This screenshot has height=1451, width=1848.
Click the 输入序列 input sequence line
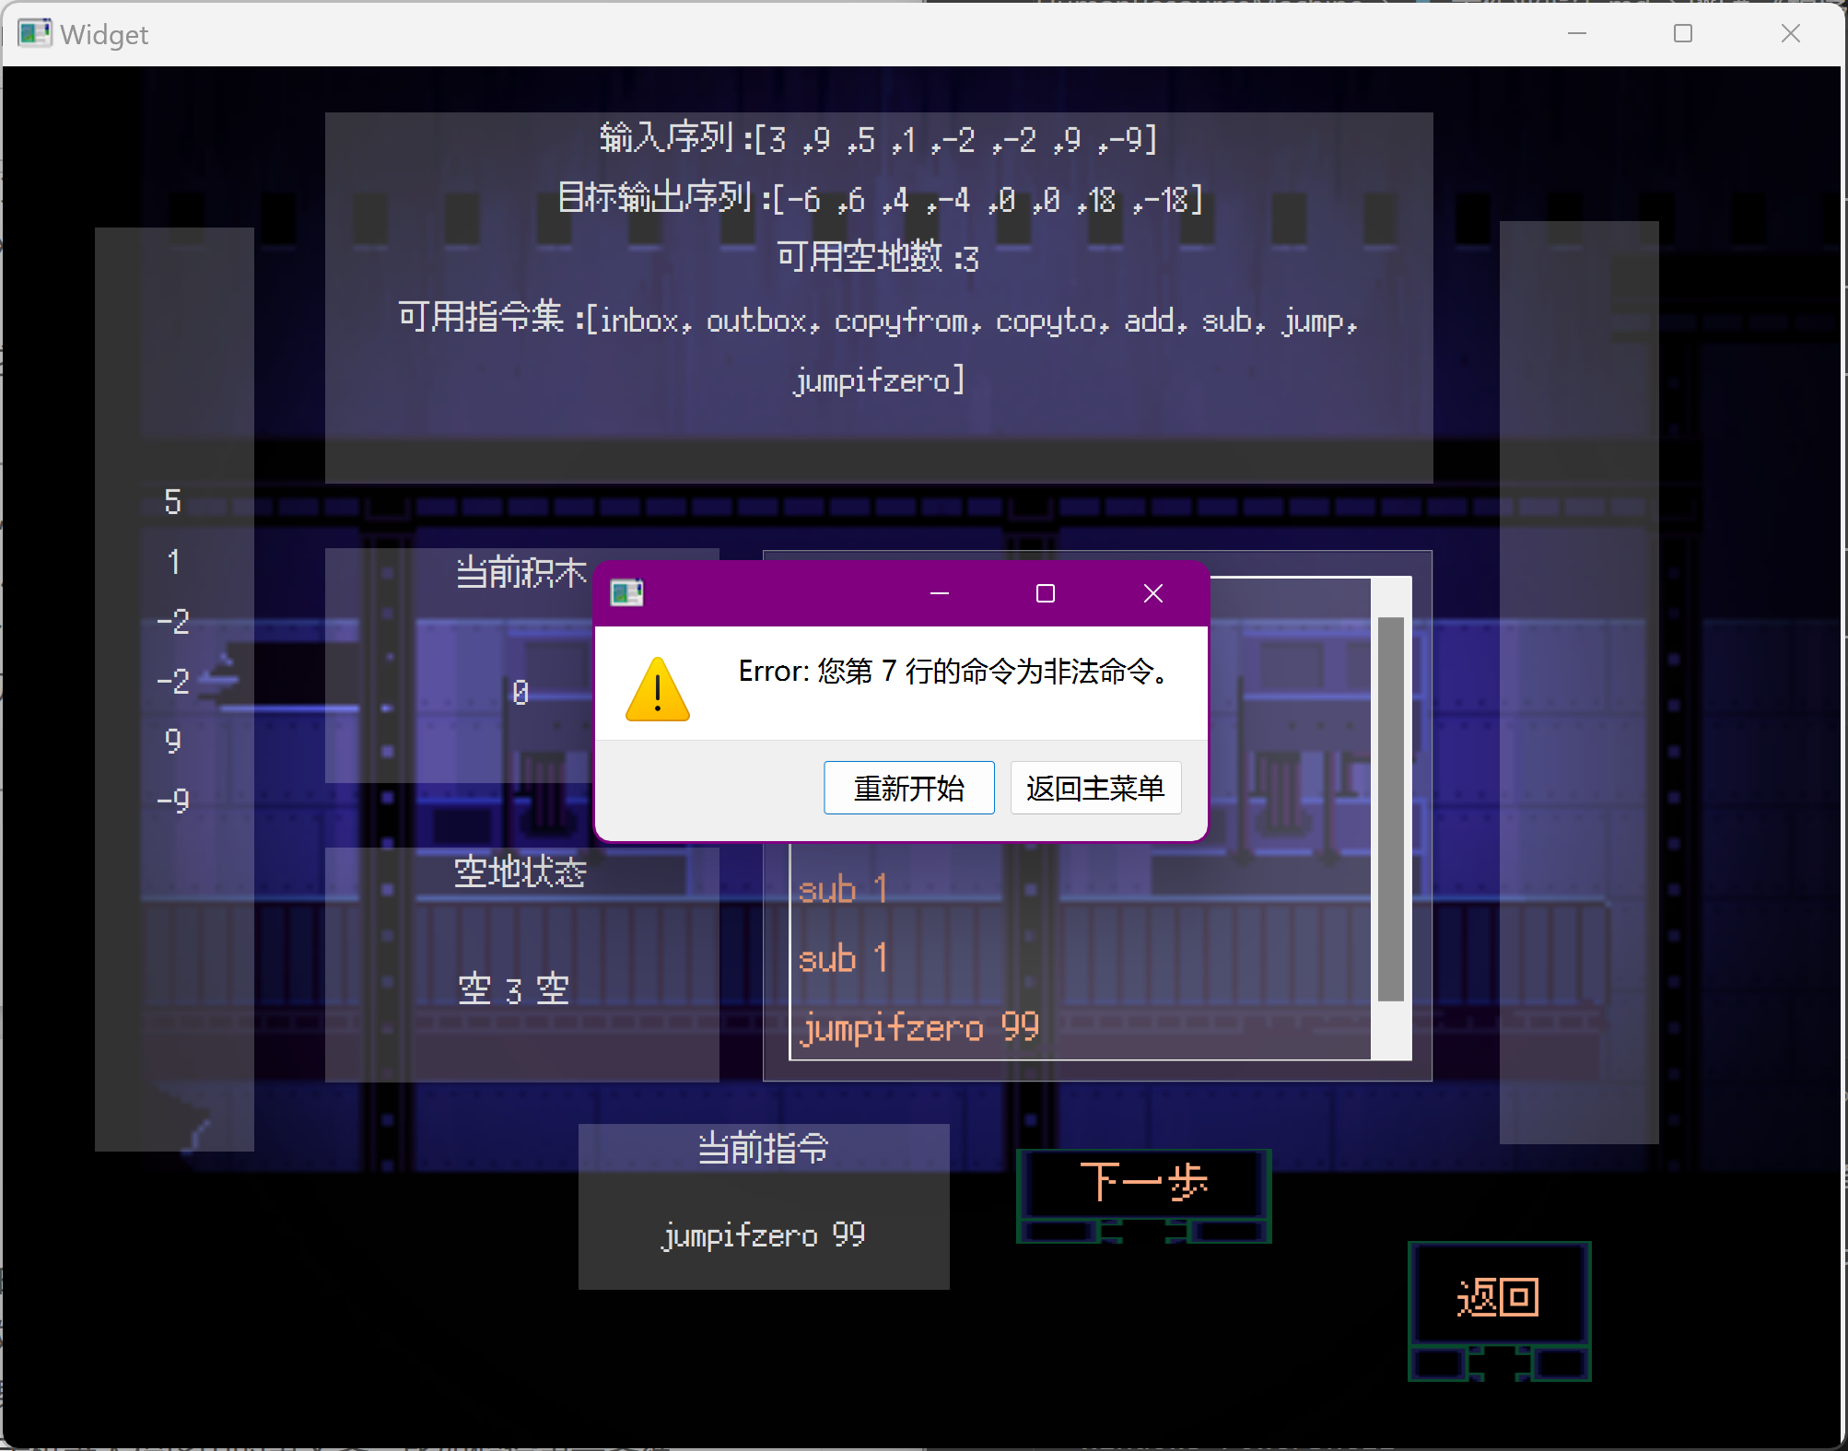tap(878, 139)
